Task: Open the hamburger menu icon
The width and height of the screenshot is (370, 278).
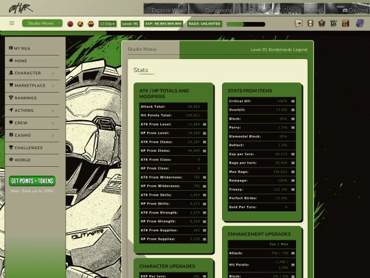Action: pyautogui.click(x=12, y=23)
